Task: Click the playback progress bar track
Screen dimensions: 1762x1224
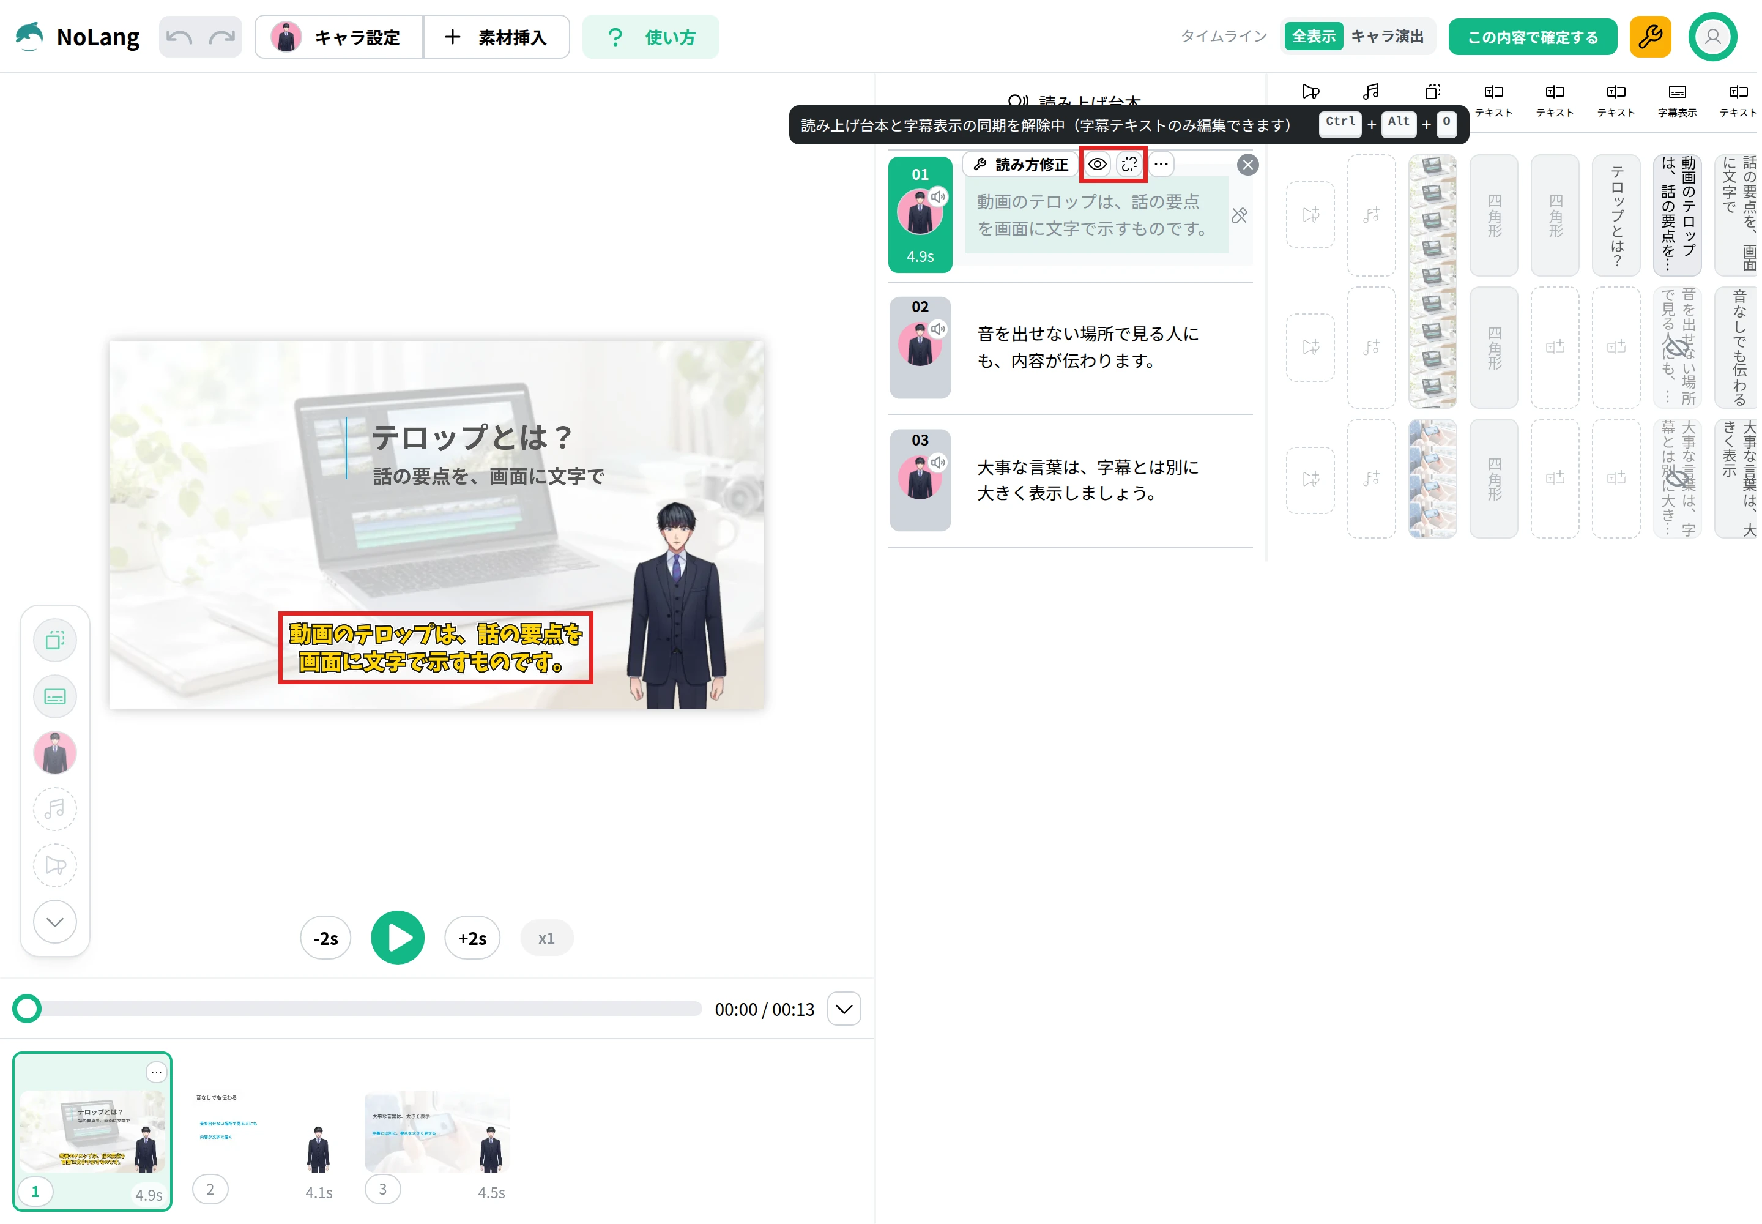Action: [364, 1009]
